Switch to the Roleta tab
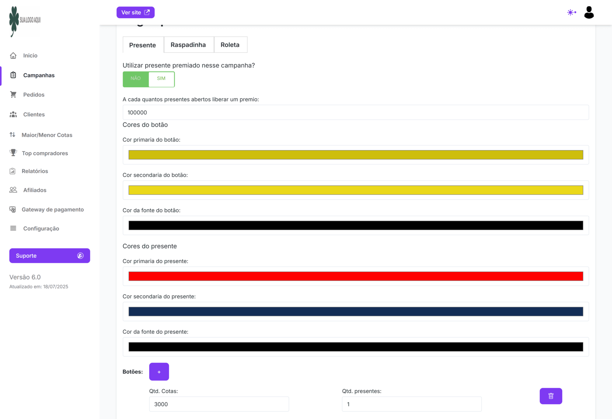 230,45
